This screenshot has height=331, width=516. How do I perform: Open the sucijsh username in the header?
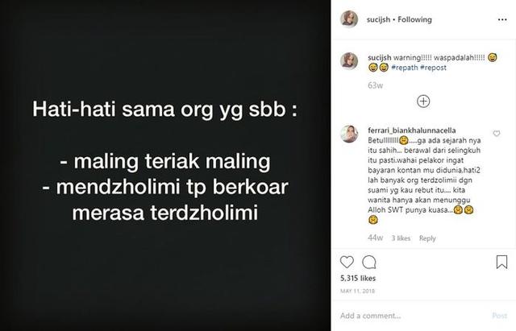click(378, 19)
